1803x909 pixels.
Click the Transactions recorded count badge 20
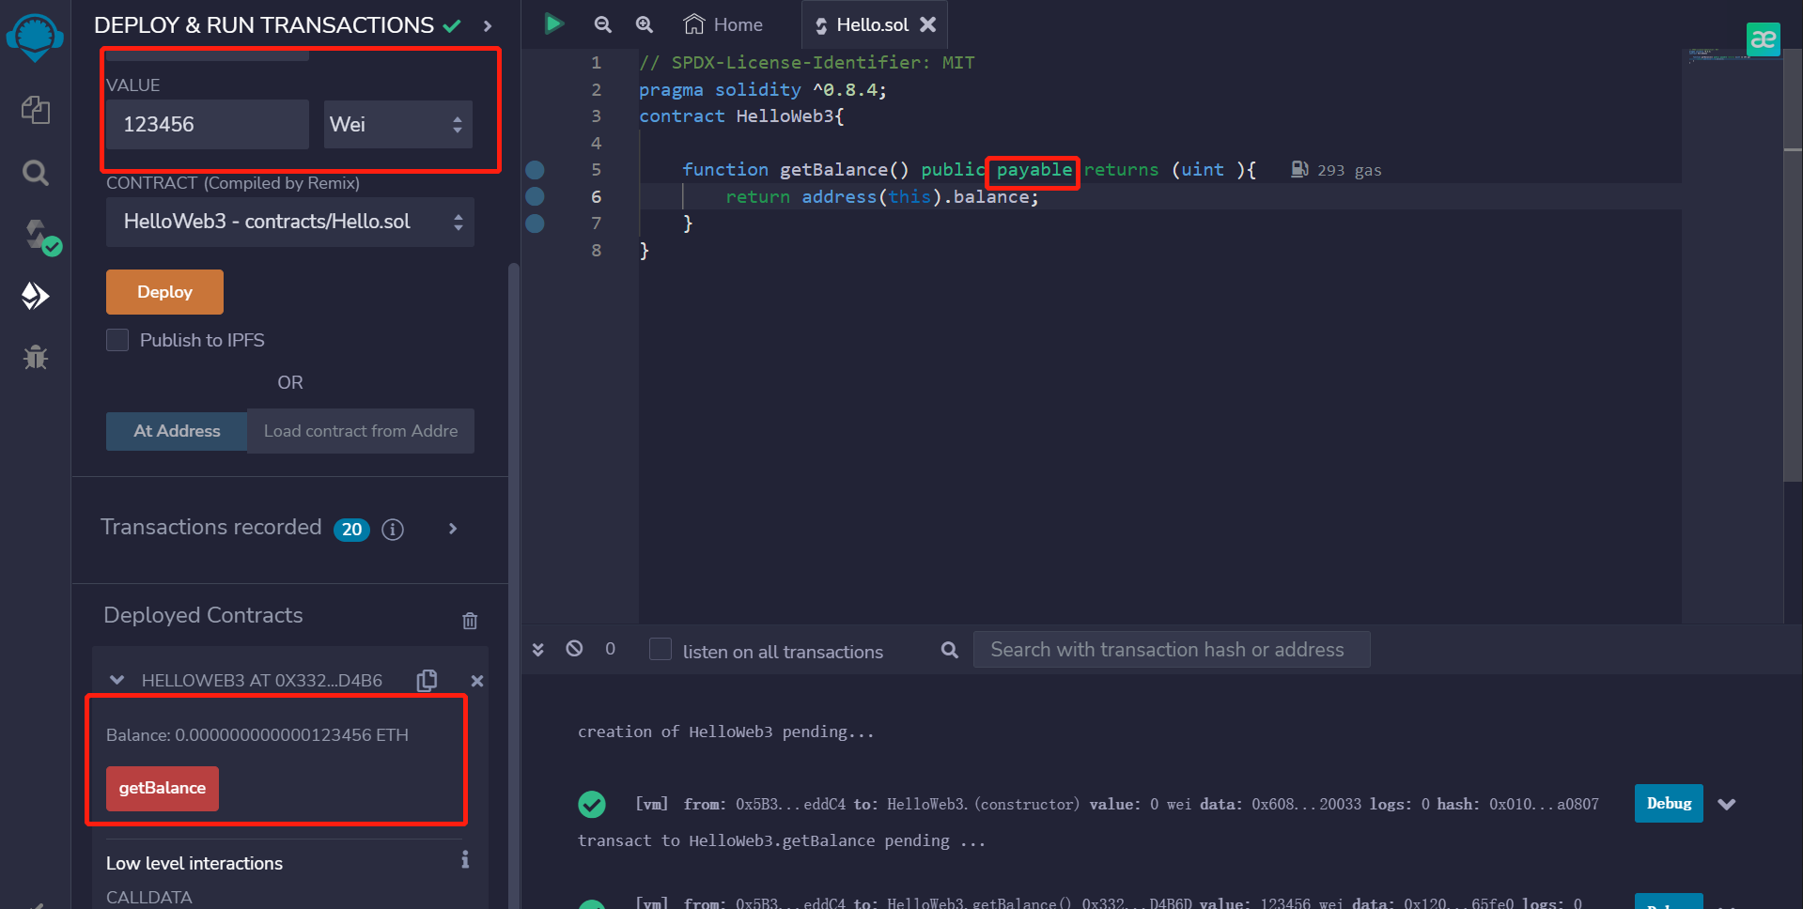click(x=351, y=530)
